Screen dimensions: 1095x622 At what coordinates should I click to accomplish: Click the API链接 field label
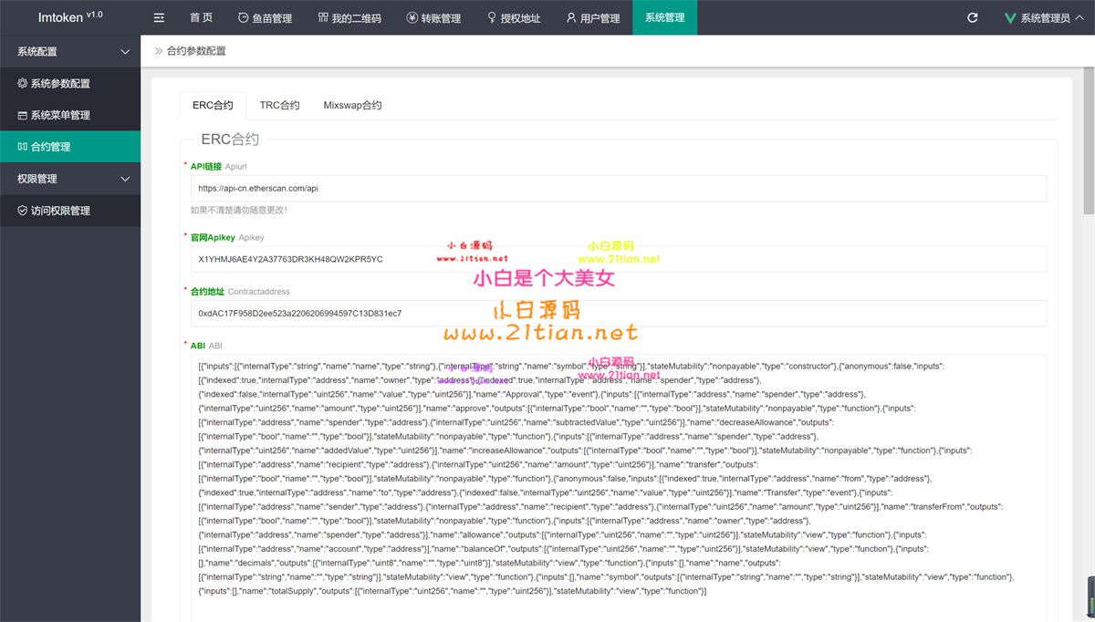[206, 167]
